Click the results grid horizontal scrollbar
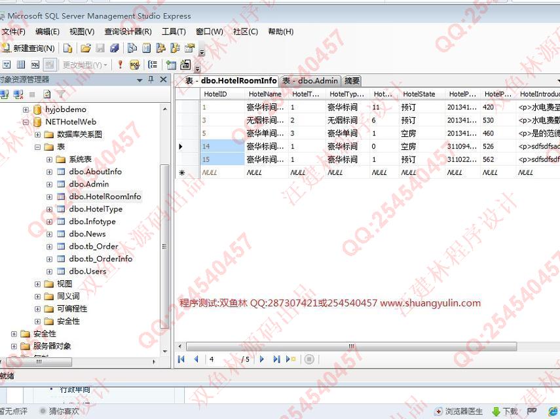 tap(351, 346)
